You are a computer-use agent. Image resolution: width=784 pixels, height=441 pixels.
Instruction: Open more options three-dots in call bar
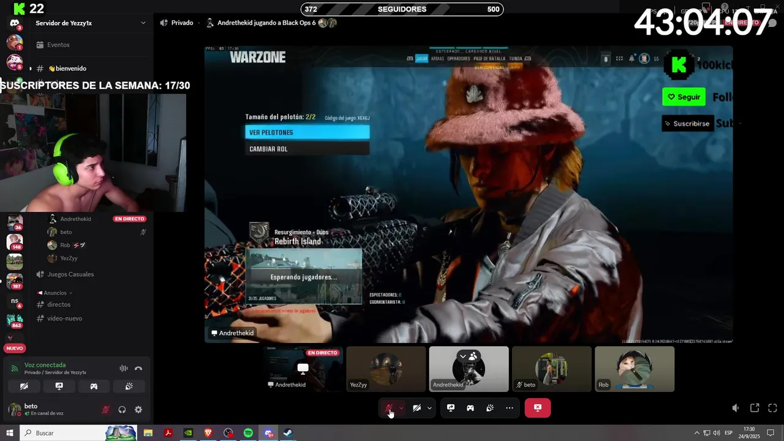[510, 408]
